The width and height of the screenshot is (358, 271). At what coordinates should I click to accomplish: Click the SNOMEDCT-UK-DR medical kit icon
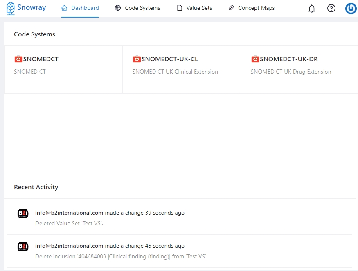[x=255, y=59]
